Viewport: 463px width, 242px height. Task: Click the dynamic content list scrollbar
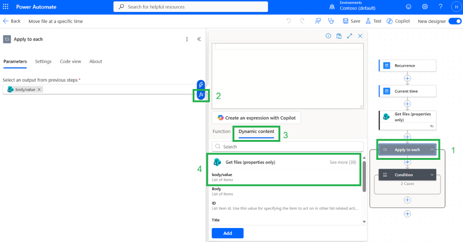(x=364, y=176)
